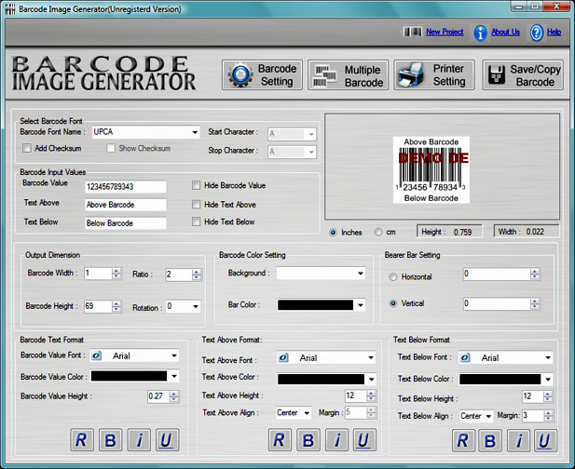
Task: Click the blue info icon for About Us
Action: click(480, 33)
